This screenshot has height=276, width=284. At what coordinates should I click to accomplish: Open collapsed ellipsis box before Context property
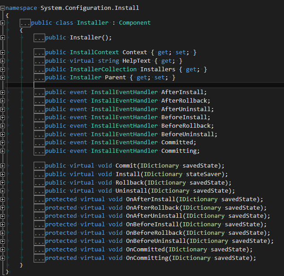(39, 52)
